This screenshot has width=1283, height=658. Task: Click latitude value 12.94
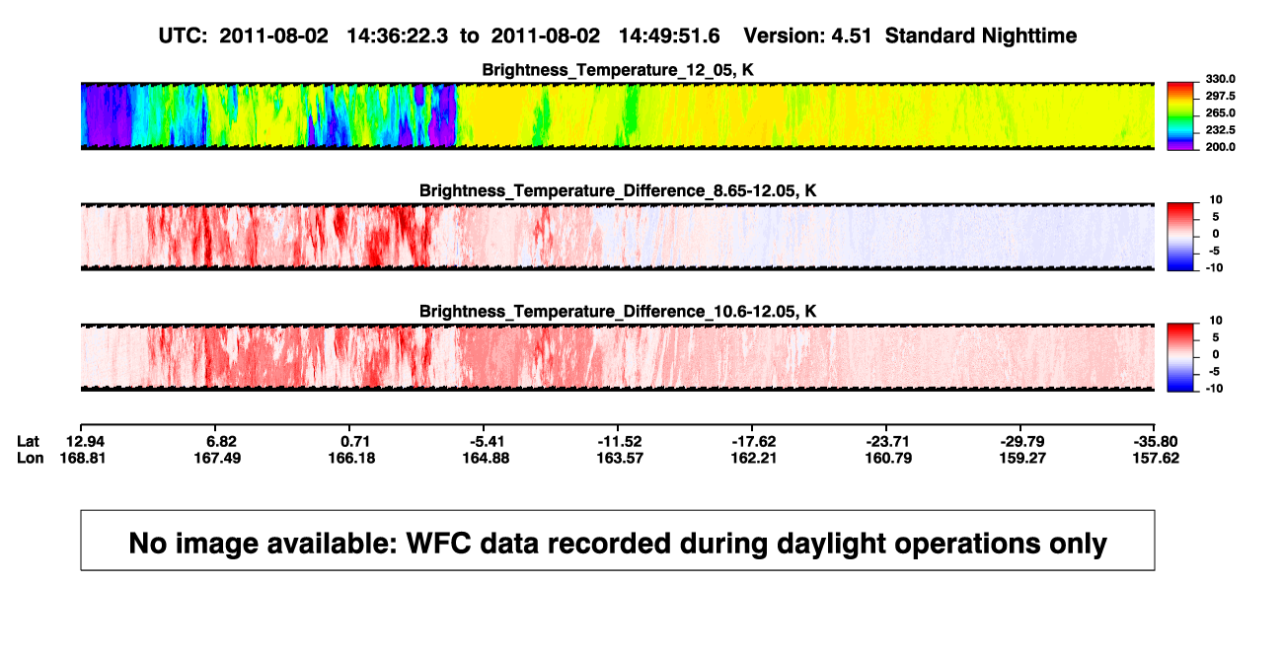[x=86, y=440]
